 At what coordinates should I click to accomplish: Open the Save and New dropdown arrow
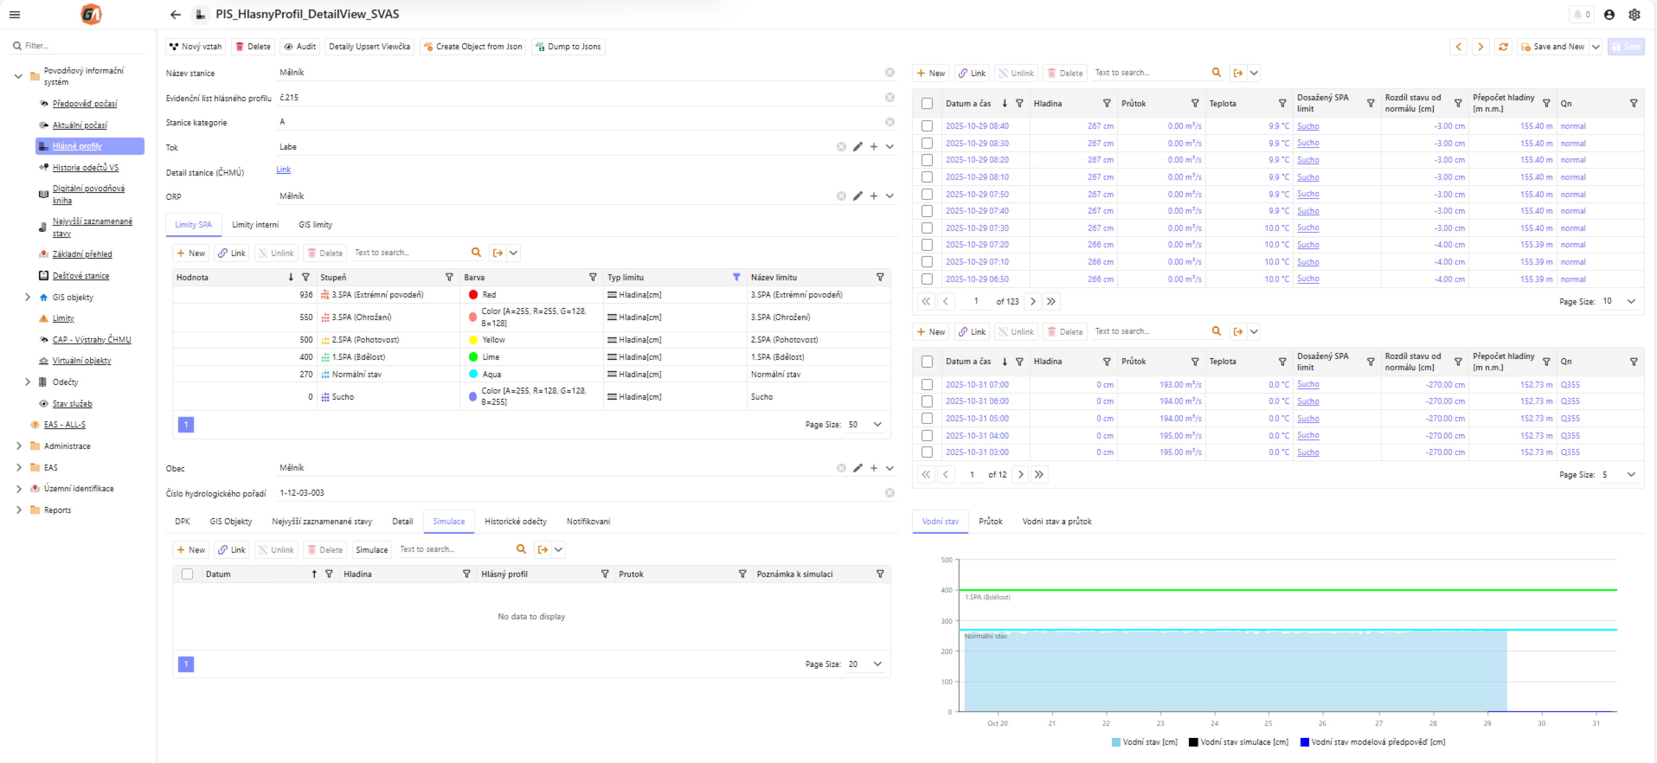click(1595, 46)
